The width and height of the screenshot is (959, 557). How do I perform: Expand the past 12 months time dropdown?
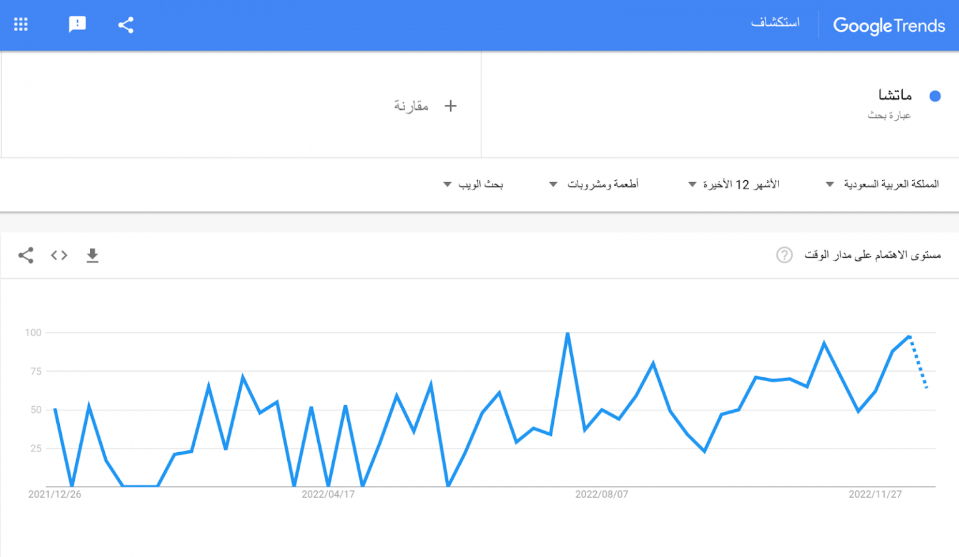[734, 184]
